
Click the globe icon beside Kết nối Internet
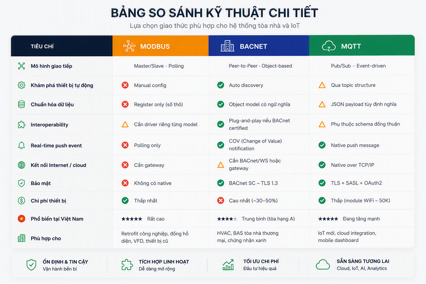[x=21, y=165]
